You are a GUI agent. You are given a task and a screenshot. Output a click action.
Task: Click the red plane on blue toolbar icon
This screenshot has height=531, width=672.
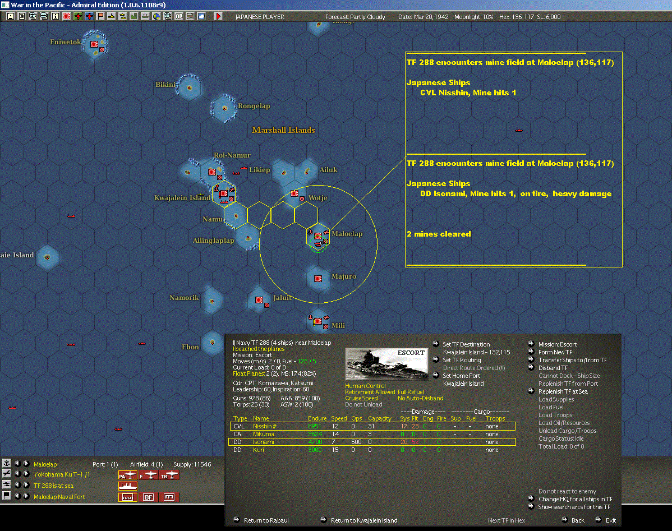pyautogui.click(x=89, y=16)
